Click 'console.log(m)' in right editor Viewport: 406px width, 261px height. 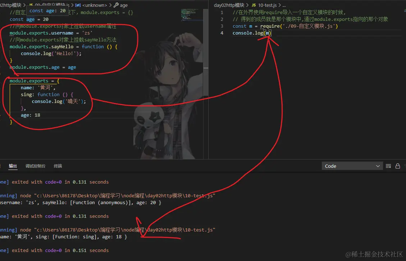pos(252,33)
